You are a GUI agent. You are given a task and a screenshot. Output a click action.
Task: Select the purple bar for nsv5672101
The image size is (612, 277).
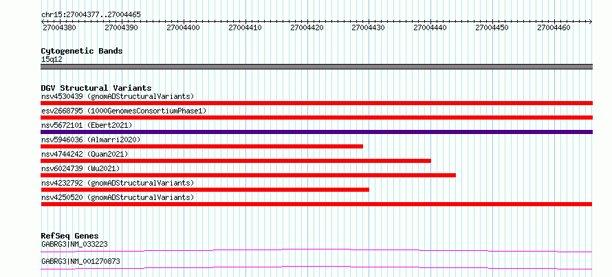316,132
